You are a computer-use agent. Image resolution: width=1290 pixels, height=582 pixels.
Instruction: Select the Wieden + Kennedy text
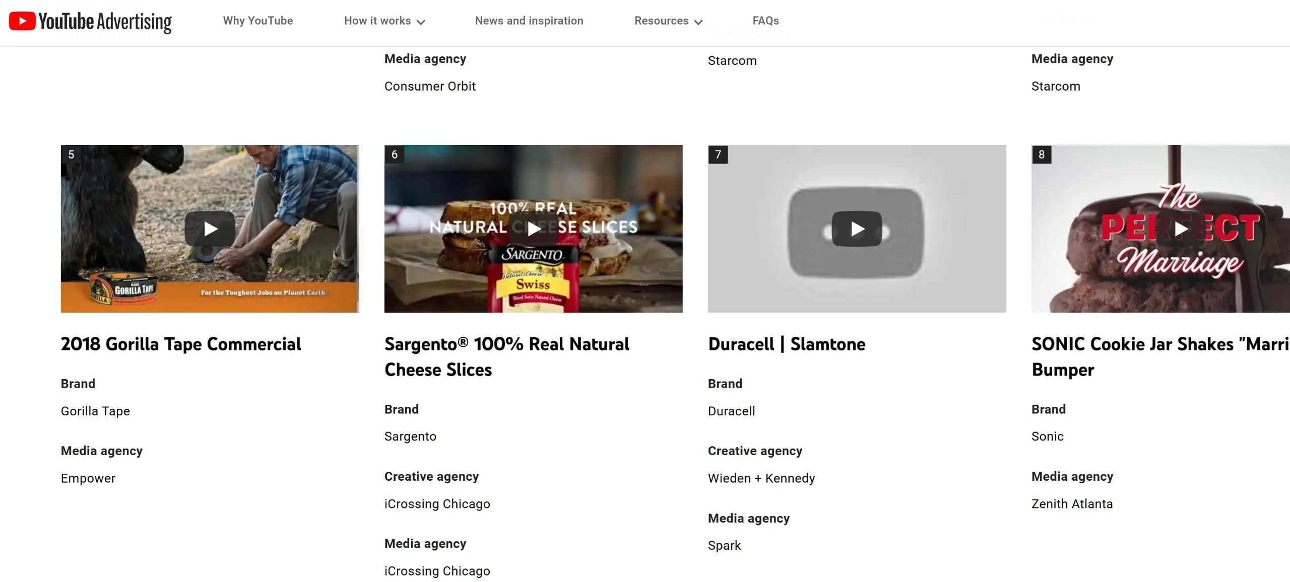pos(761,478)
